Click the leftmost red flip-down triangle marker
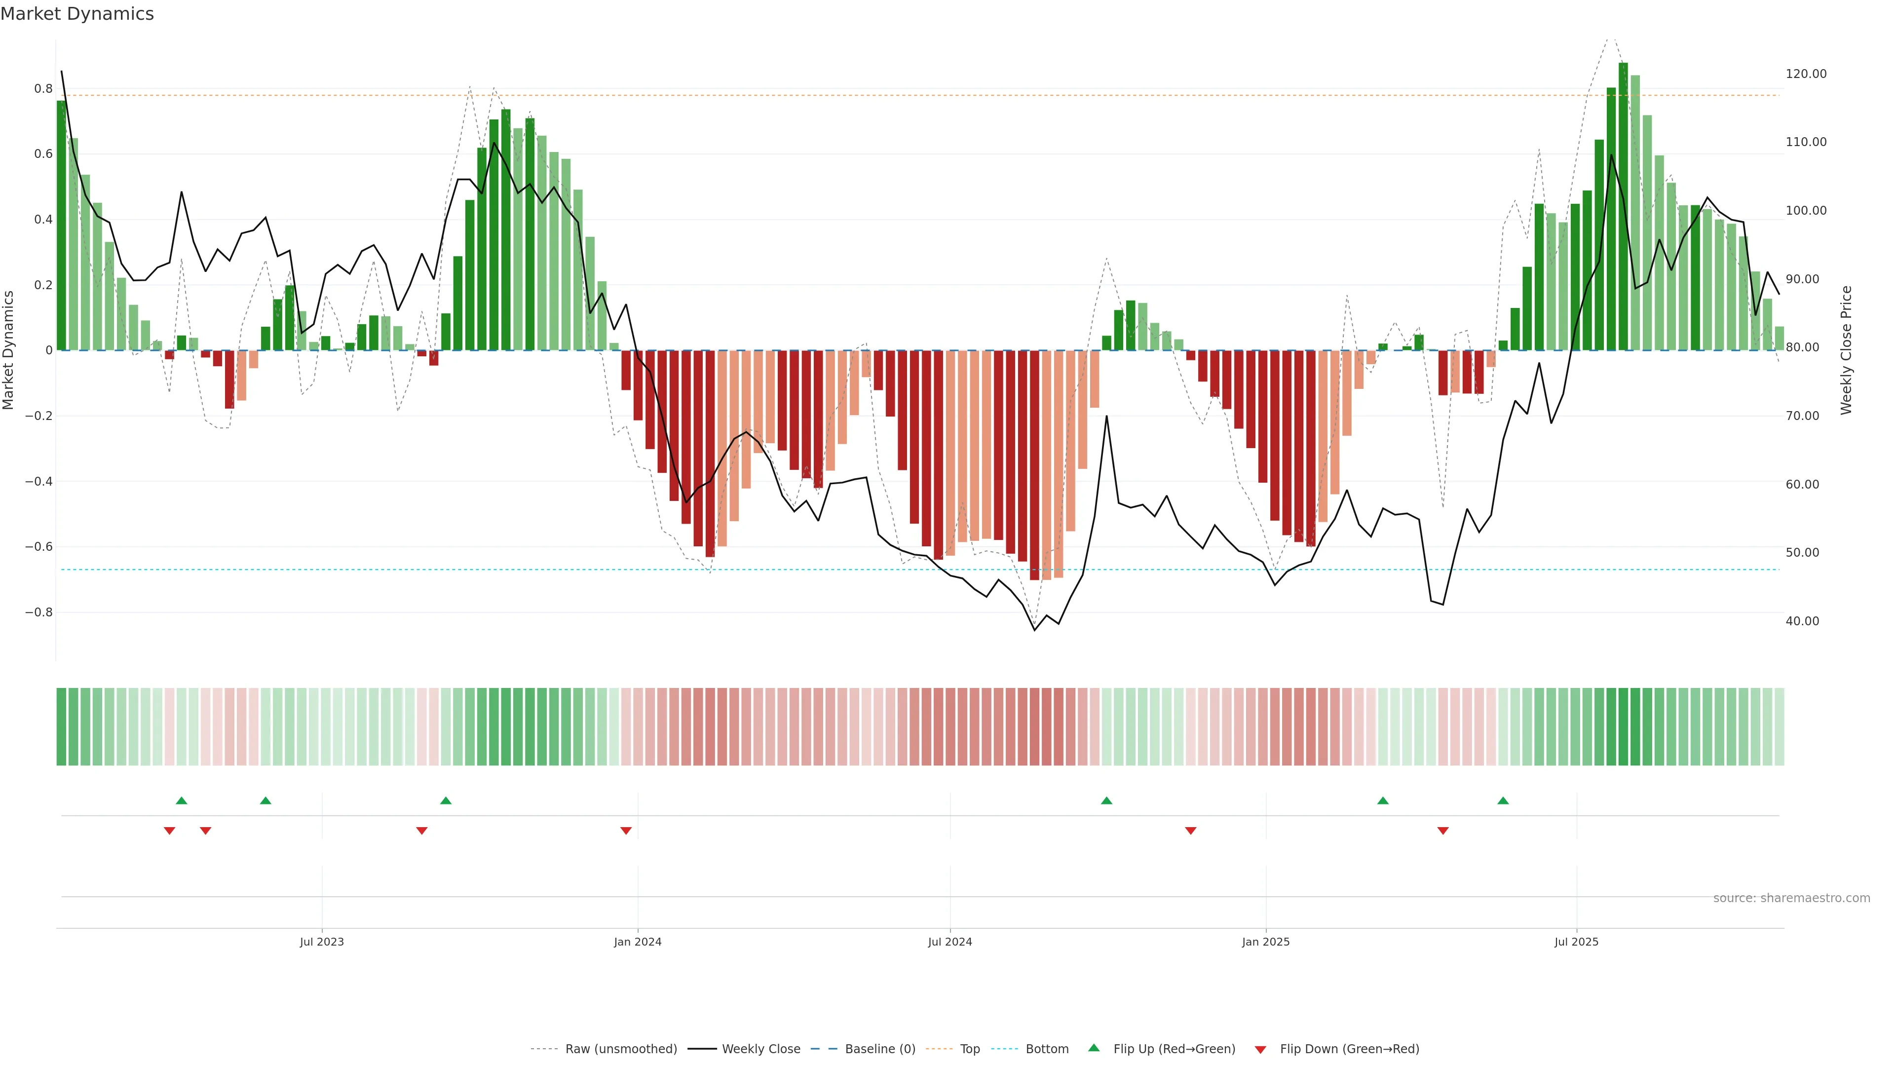This screenshot has height=1066, width=1895. tap(169, 831)
